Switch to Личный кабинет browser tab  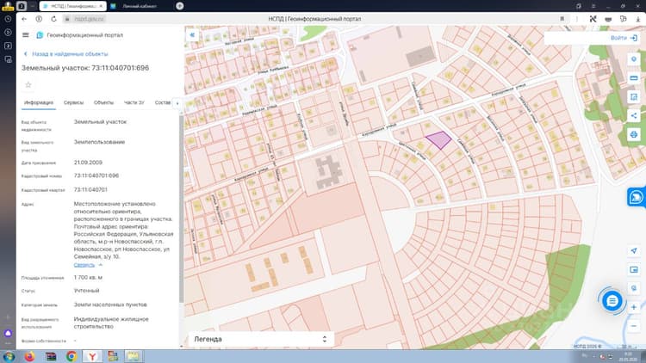click(x=140, y=6)
